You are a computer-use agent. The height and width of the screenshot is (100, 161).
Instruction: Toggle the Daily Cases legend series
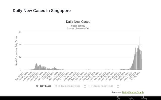(x=45, y=86)
